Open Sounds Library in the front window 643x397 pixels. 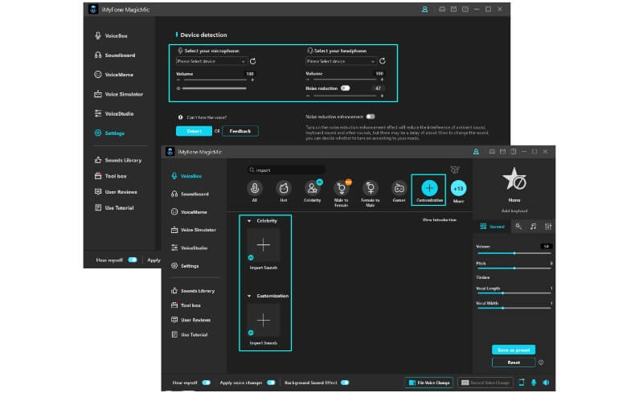(193, 291)
